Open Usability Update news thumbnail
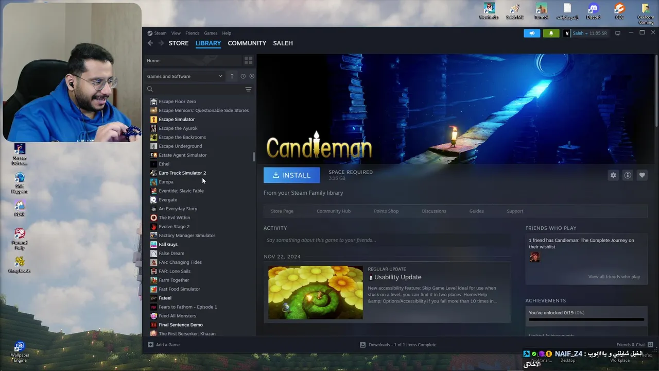 (315, 292)
